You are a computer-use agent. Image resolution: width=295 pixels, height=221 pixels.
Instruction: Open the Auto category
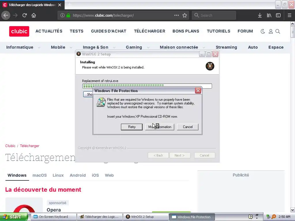pos(253,47)
